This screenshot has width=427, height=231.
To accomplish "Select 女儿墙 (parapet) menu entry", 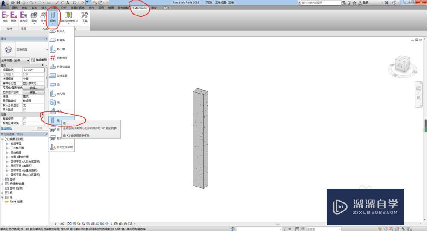I will coord(61,94).
